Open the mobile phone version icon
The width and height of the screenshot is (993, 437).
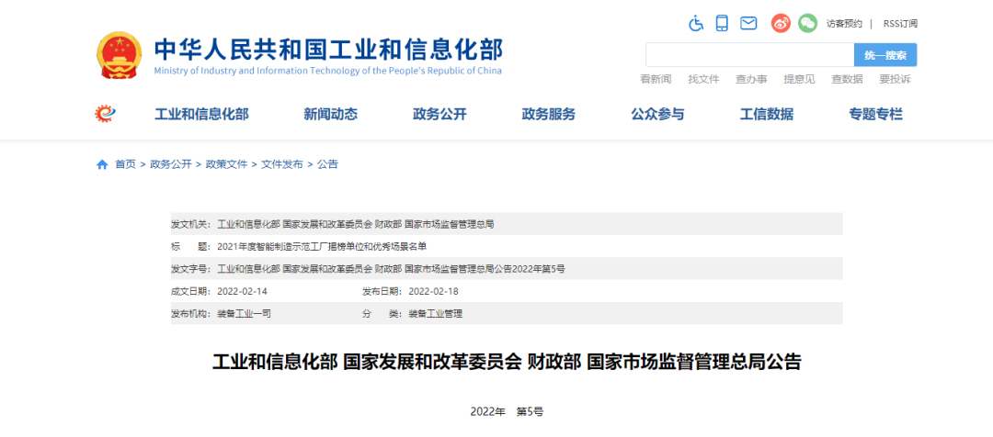point(723,23)
